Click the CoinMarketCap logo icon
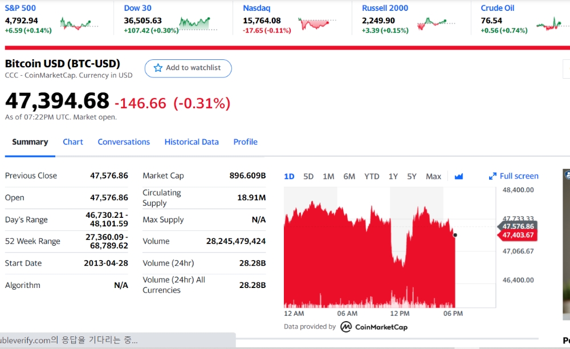 point(346,327)
